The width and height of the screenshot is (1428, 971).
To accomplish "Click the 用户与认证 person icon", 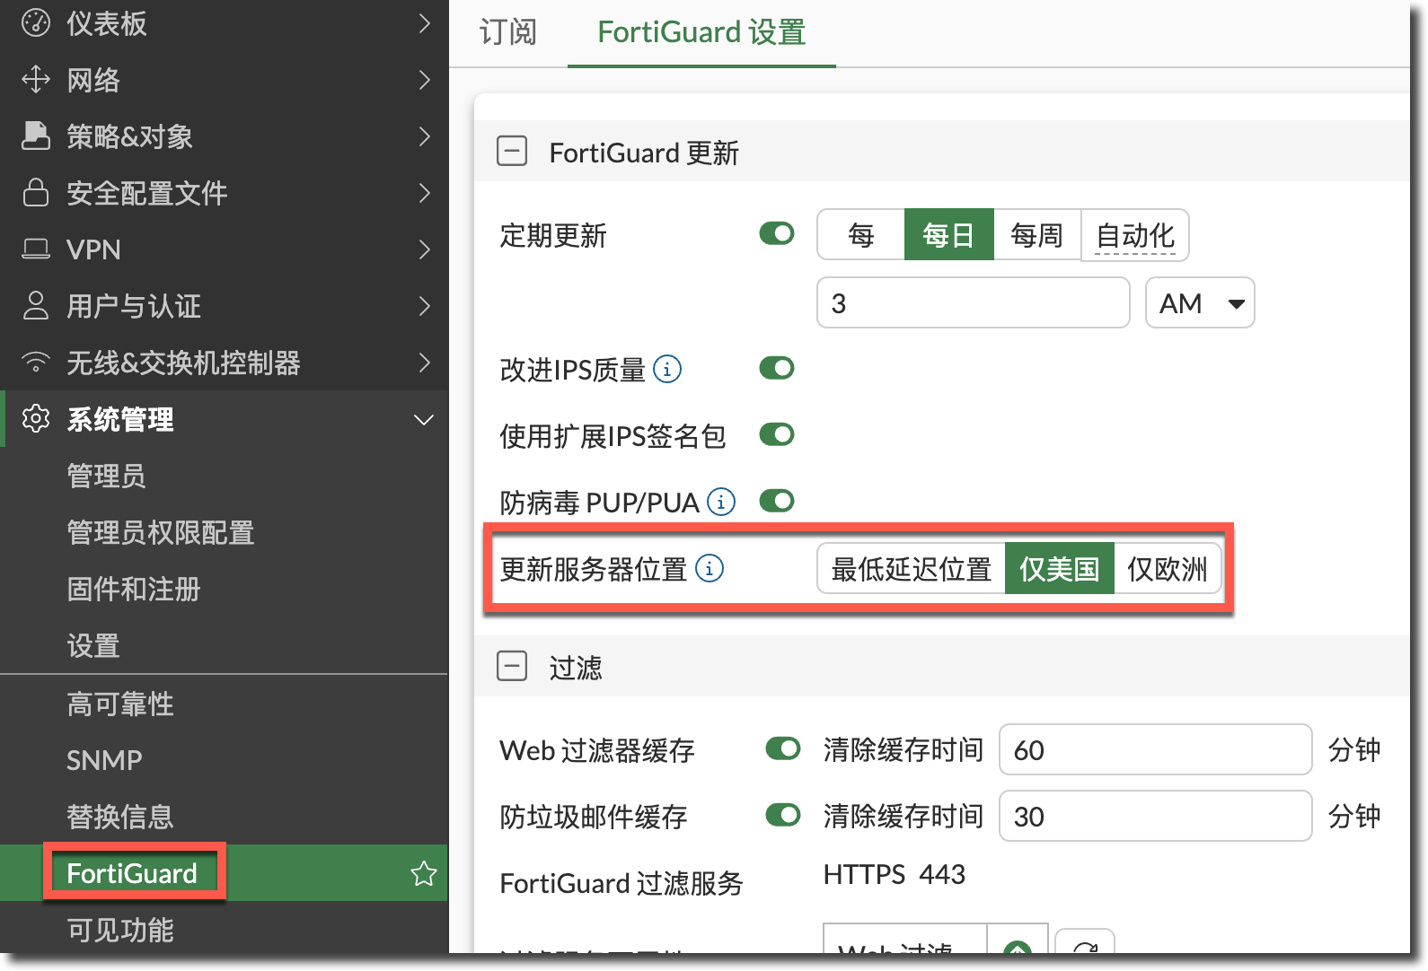I will point(36,306).
